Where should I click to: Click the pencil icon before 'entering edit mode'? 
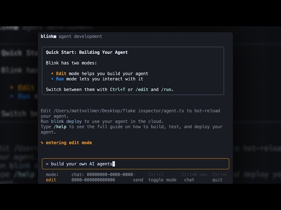pyautogui.click(x=42, y=143)
